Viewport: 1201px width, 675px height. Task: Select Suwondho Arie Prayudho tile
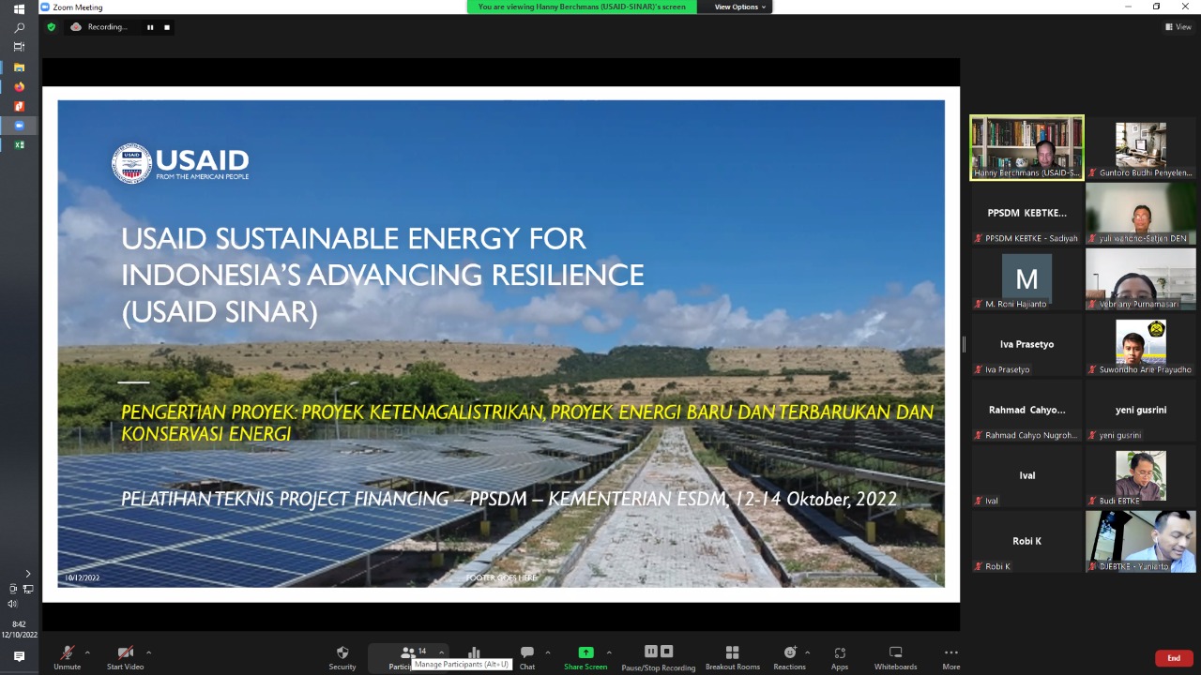point(1141,344)
